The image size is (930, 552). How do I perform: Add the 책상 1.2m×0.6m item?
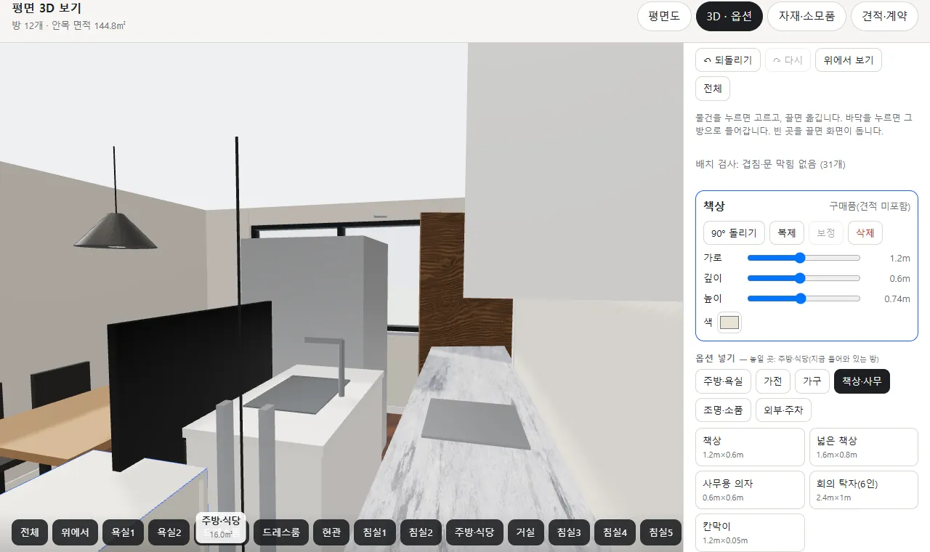[750, 447]
